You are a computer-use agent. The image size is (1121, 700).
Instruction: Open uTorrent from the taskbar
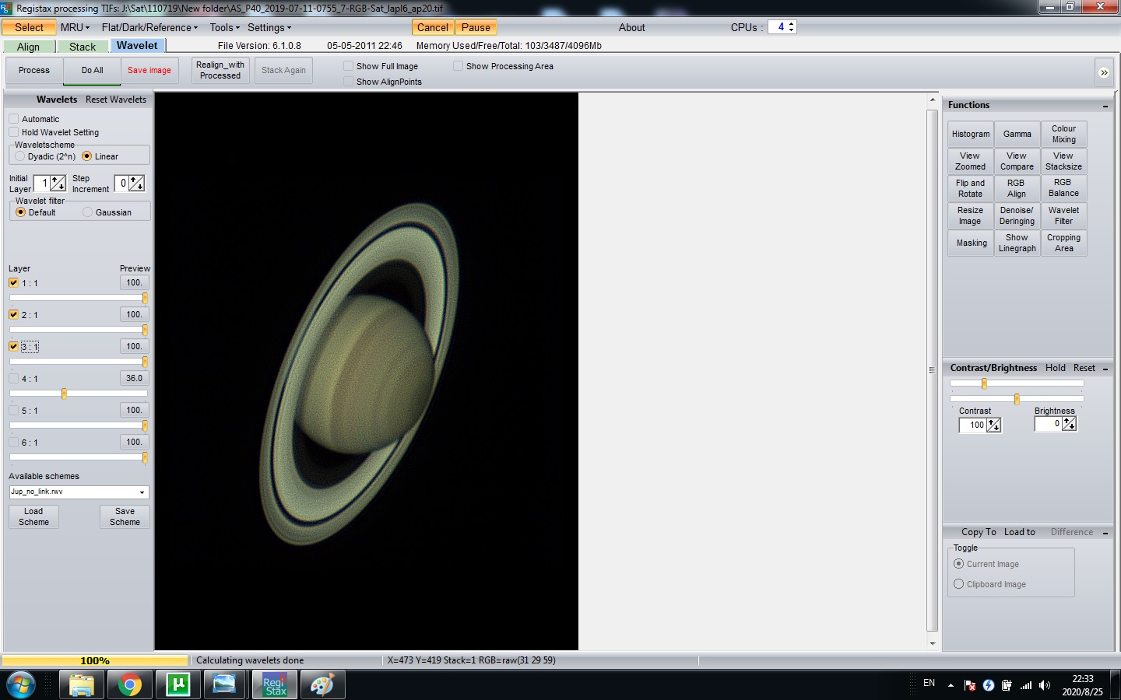178,685
